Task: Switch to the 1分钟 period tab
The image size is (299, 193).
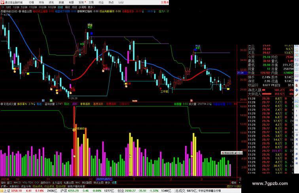Action: (x=16, y=7)
